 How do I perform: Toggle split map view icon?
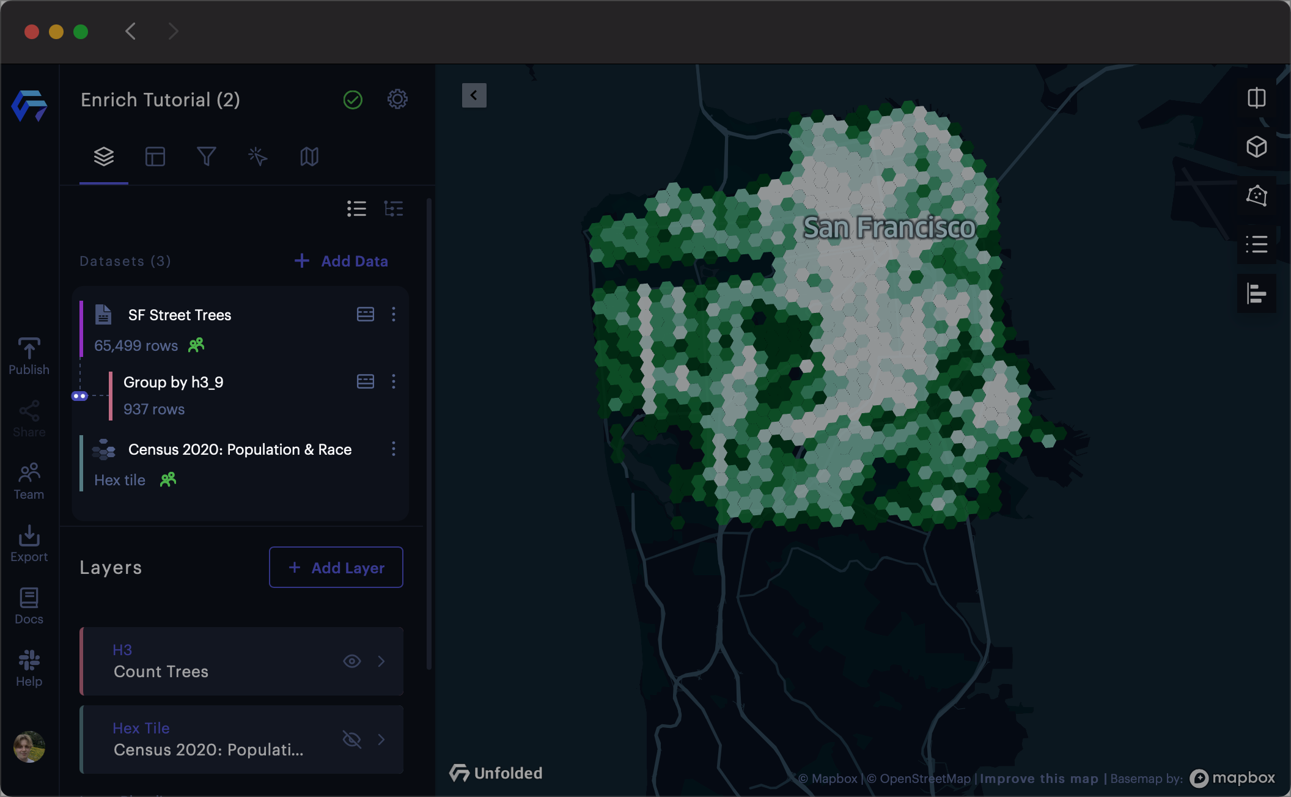[x=1256, y=98]
